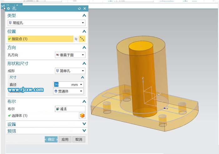The width and height of the screenshot is (219, 154).
Task: Open the 成形 简单孔 dropdown
Action: [x=70, y=71]
